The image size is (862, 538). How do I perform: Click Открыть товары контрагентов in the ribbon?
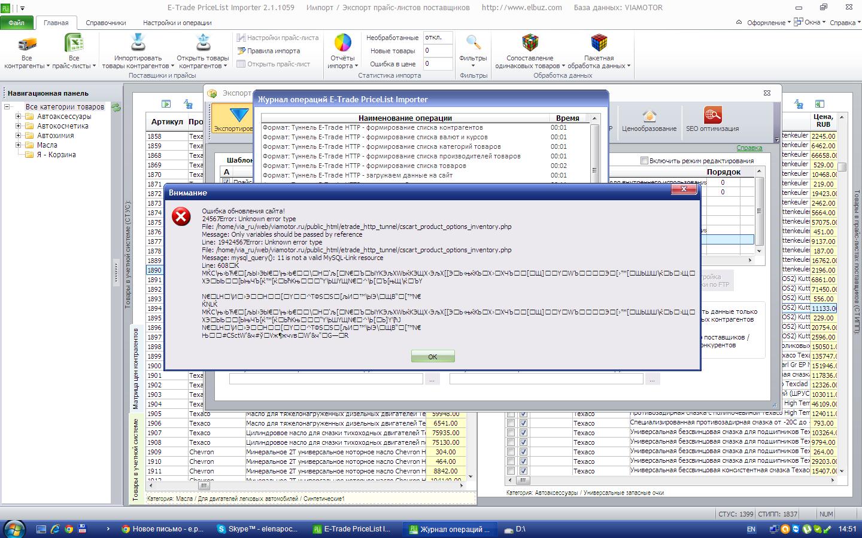pyautogui.click(x=203, y=52)
